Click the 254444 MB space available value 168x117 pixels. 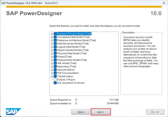pyautogui.click(x=113, y=104)
